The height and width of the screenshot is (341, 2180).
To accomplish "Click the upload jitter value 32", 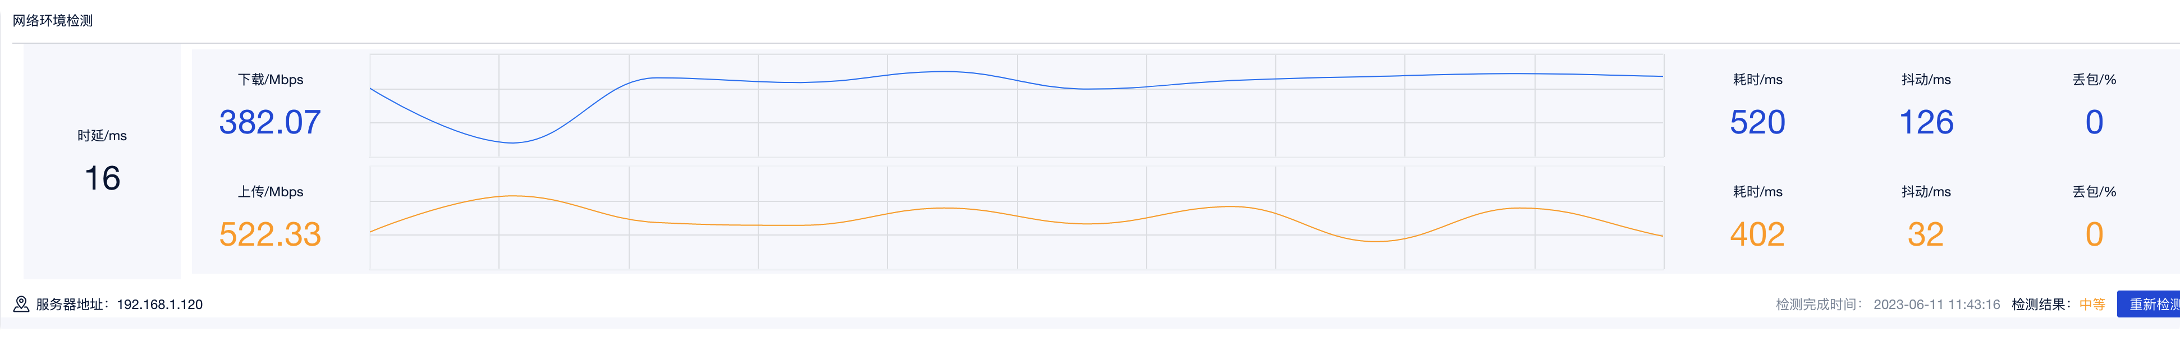I will click(1926, 234).
